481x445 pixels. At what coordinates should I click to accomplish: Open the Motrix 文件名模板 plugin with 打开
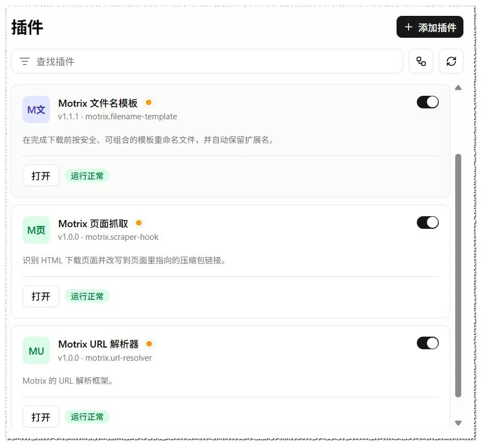pos(41,175)
